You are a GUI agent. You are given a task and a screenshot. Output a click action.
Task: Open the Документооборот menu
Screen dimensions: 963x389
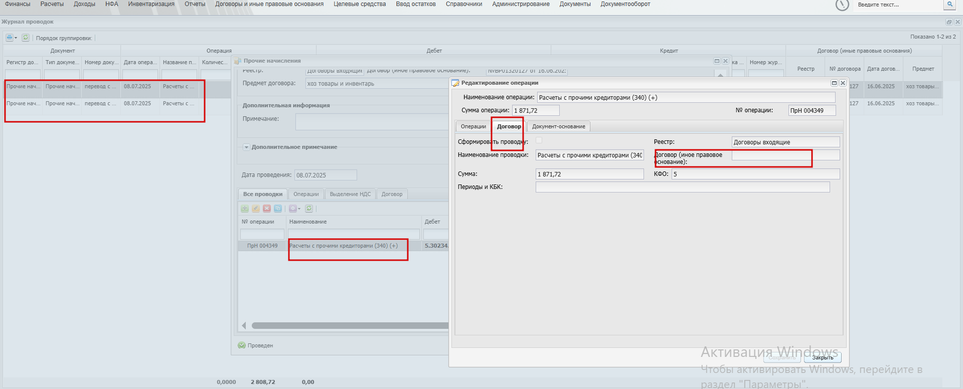(625, 4)
